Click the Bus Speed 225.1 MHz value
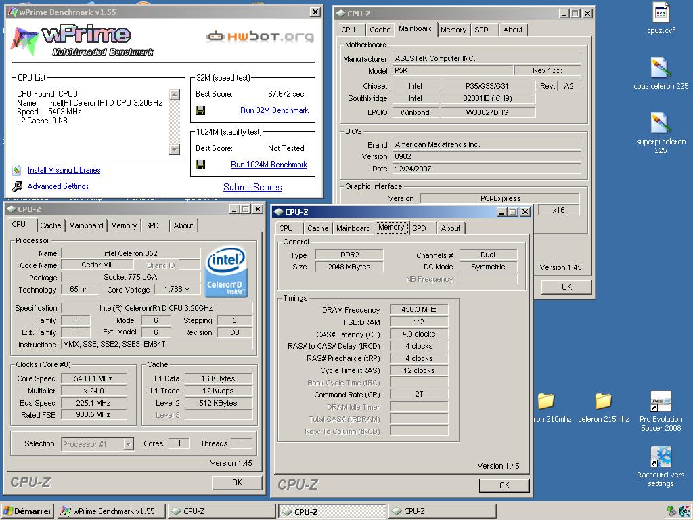This screenshot has width=693, height=520. (93, 403)
